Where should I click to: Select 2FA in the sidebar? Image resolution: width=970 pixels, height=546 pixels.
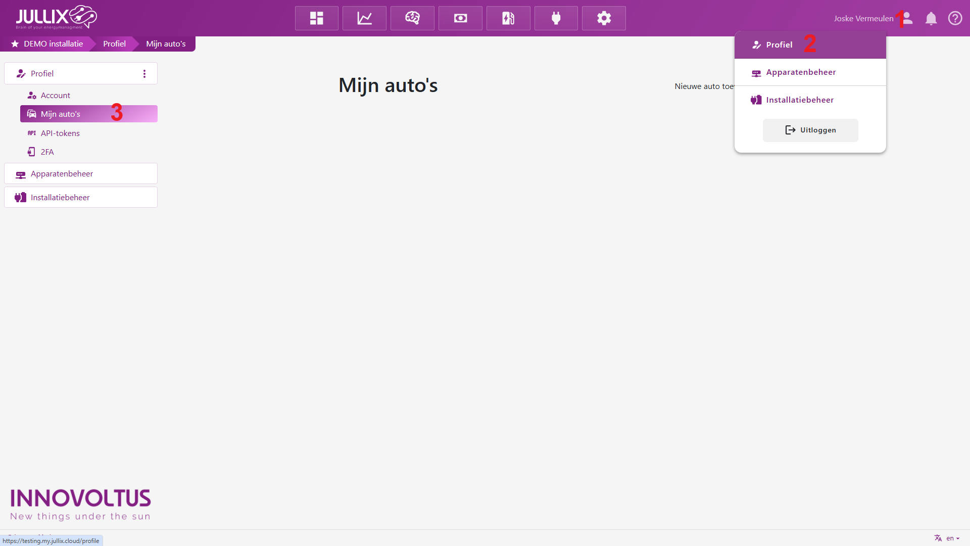[x=47, y=152]
